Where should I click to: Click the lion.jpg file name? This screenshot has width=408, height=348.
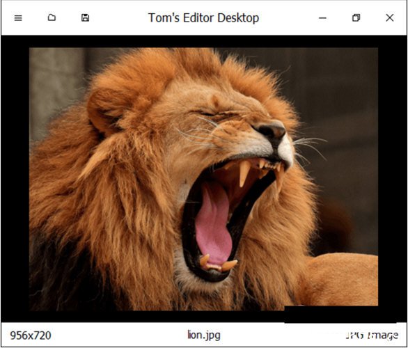click(204, 335)
